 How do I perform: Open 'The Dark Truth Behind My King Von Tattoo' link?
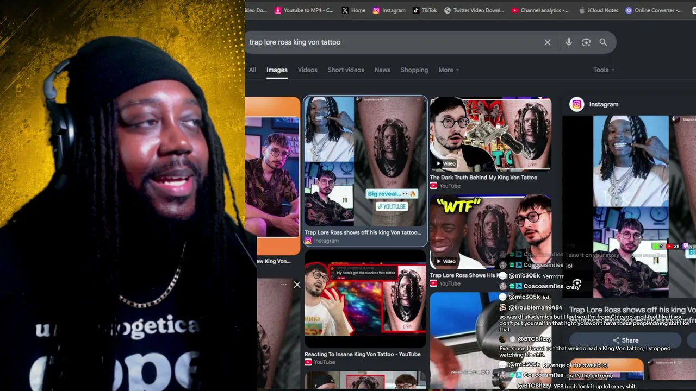tap(483, 178)
